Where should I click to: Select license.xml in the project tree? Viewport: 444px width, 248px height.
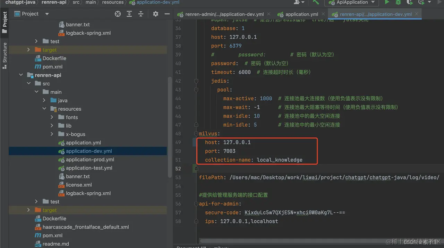[x=79, y=185]
